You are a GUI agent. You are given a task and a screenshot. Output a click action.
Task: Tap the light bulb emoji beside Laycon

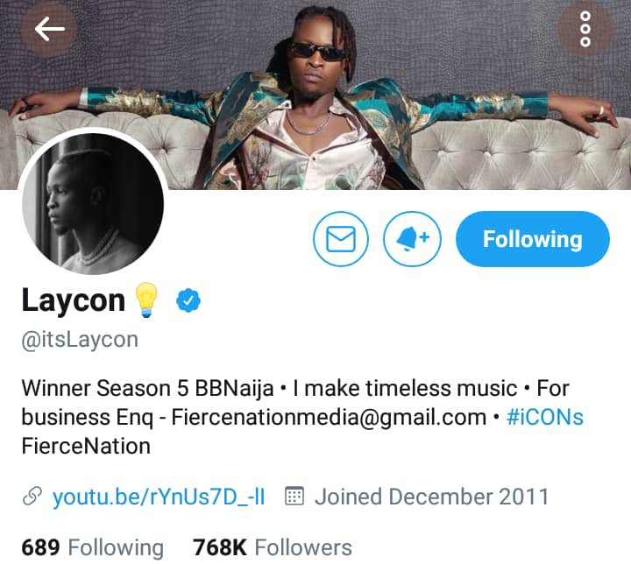point(146,300)
